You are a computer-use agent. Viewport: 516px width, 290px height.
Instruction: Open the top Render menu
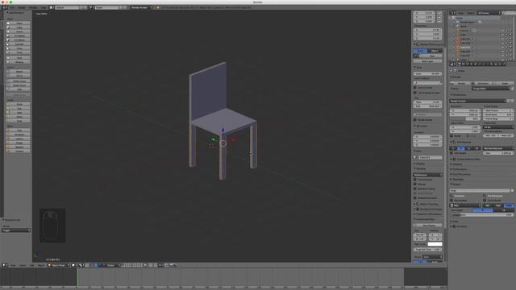22,7
